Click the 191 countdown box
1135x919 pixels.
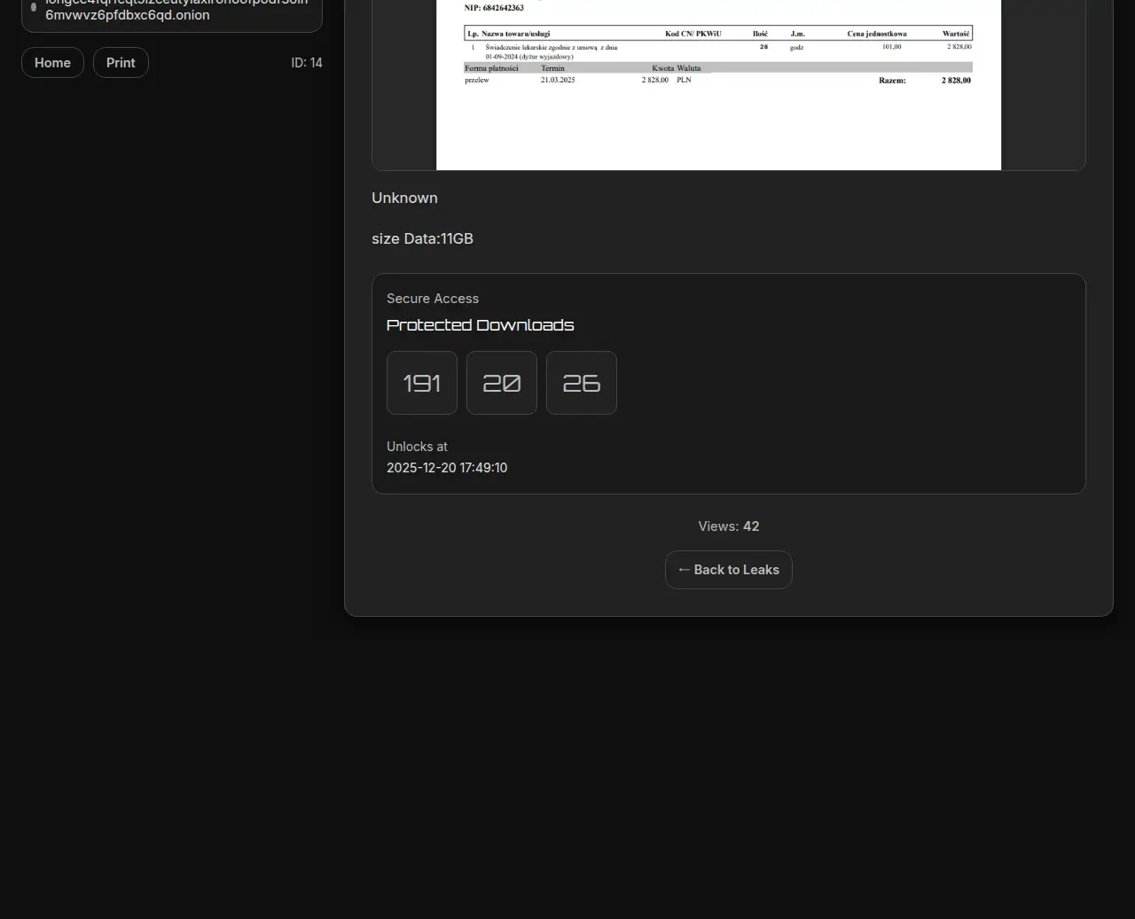pos(422,383)
